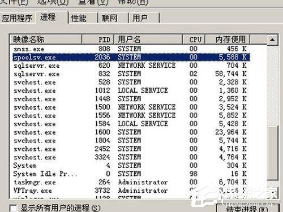Toggle 显示所有用户的进程 checkbox
This screenshot has width=283, height=212.
pos(13,208)
